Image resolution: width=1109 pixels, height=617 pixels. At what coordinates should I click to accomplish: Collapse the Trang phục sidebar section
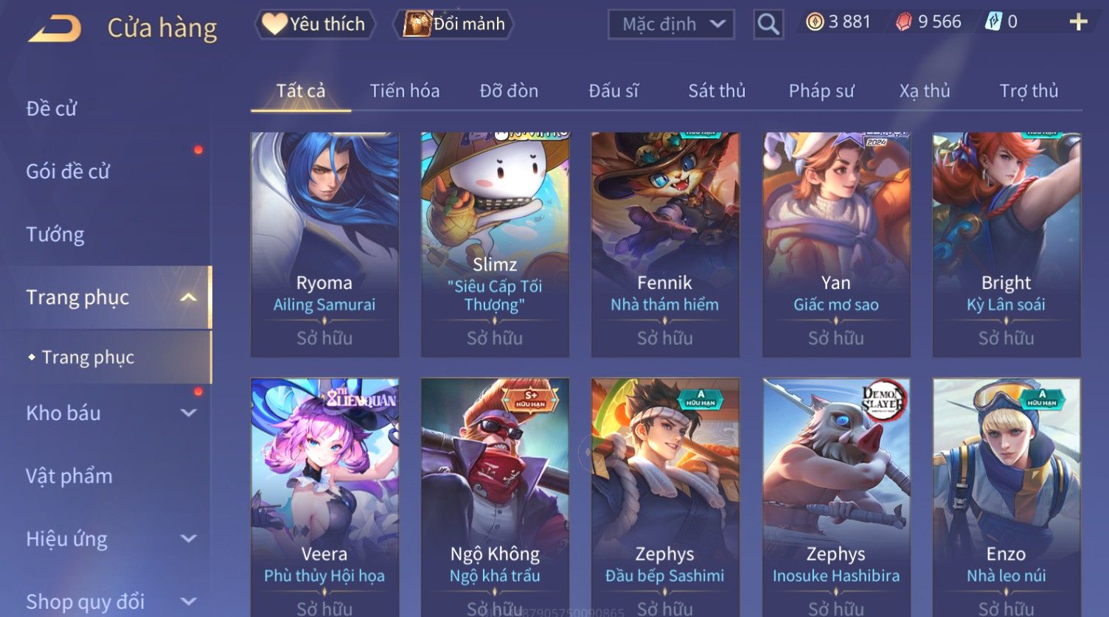click(x=189, y=297)
